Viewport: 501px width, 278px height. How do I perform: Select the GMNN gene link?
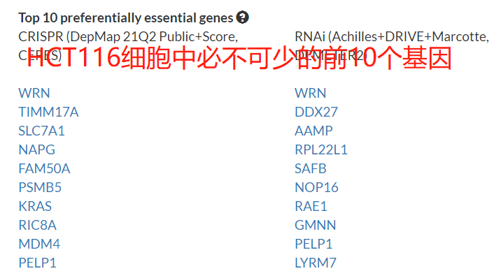coord(316,225)
